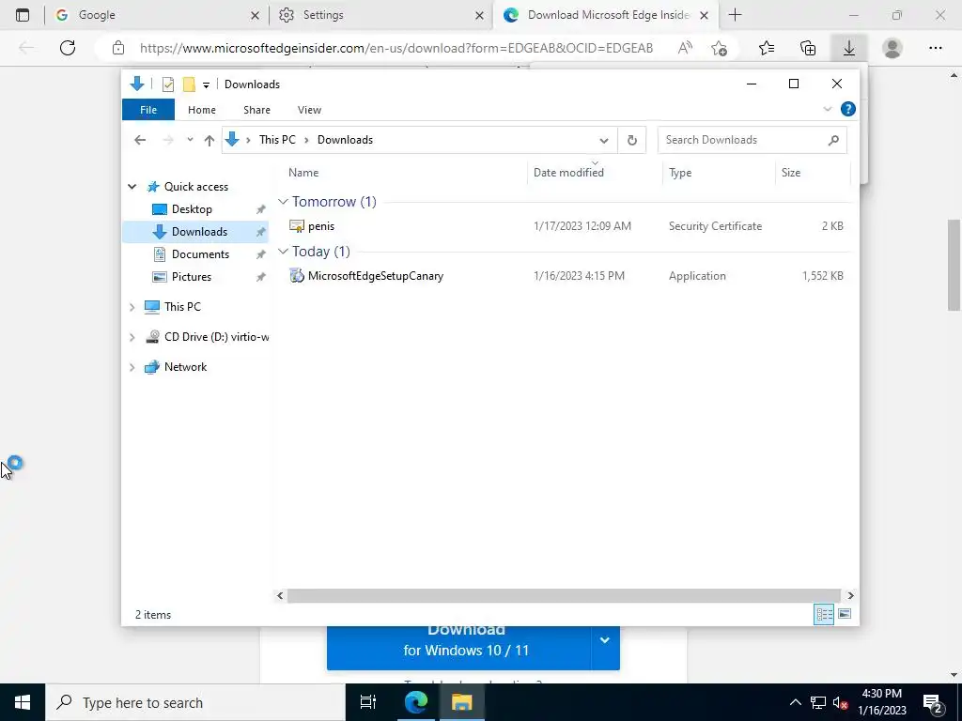Refresh the Downloads folder view
The image size is (962, 721).
pos(632,141)
